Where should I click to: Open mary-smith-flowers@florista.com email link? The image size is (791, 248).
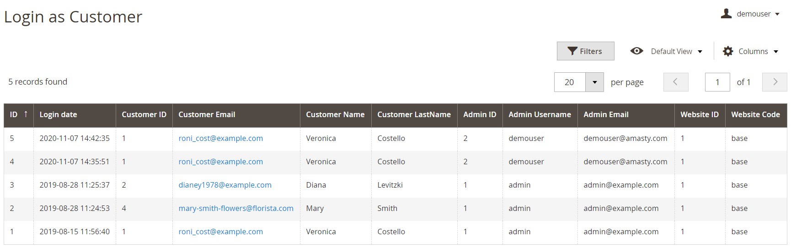(235, 208)
